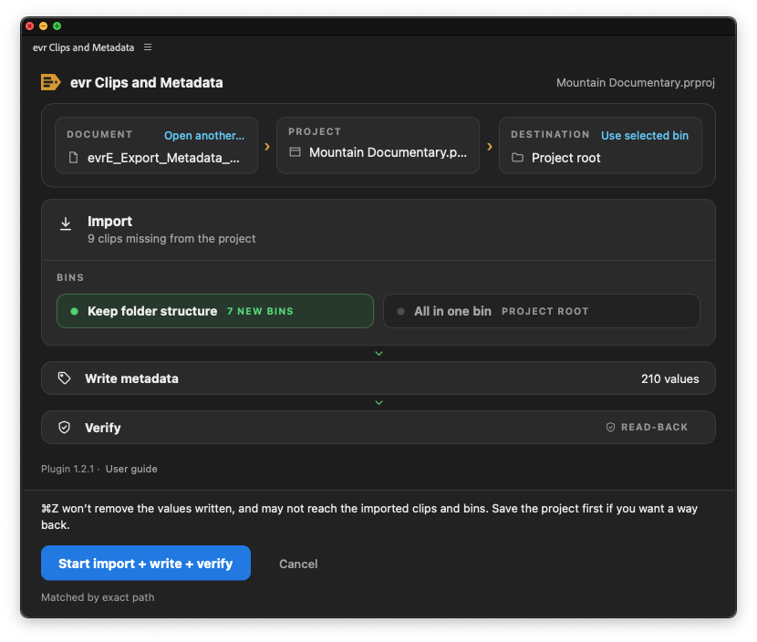Click Plugin 1.2.1 version text
This screenshot has height=642, width=757.
click(x=67, y=470)
